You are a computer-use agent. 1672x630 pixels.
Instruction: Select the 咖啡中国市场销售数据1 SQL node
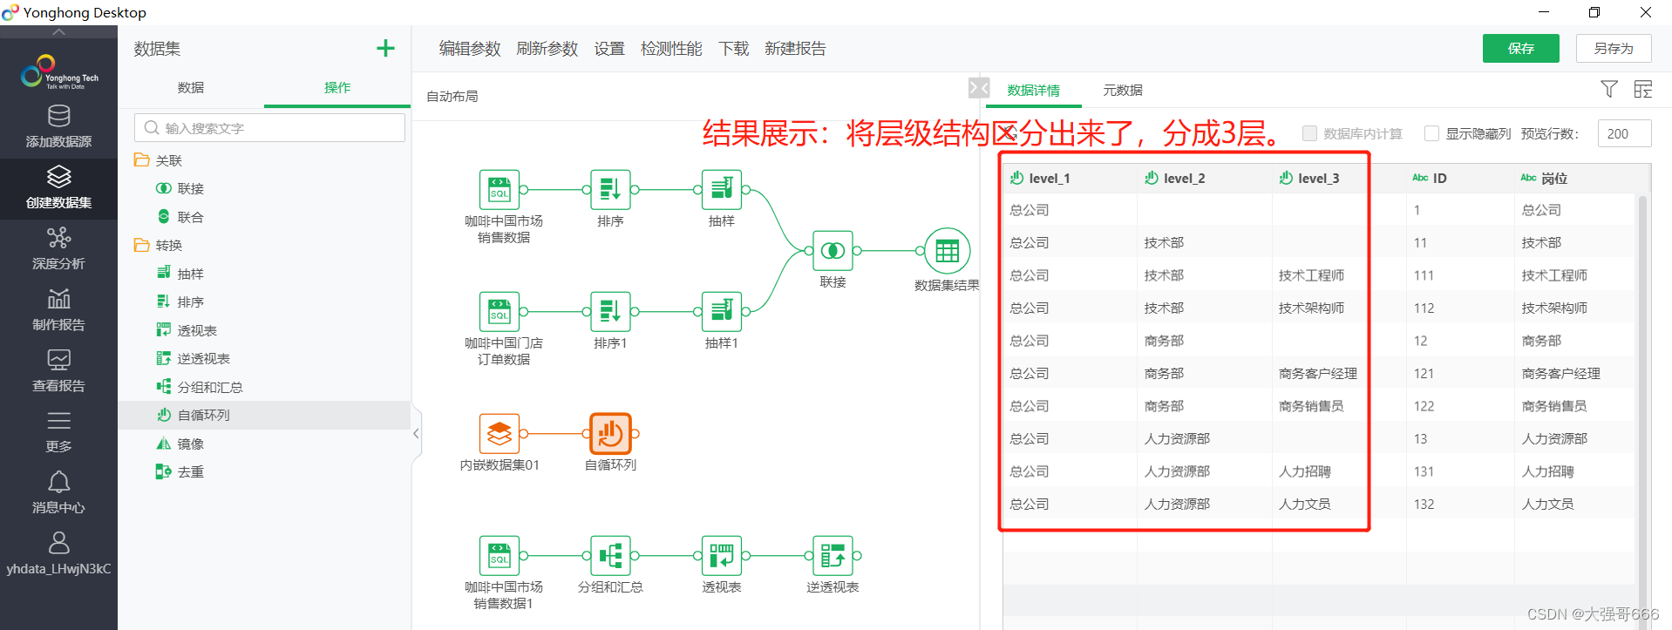500,555
